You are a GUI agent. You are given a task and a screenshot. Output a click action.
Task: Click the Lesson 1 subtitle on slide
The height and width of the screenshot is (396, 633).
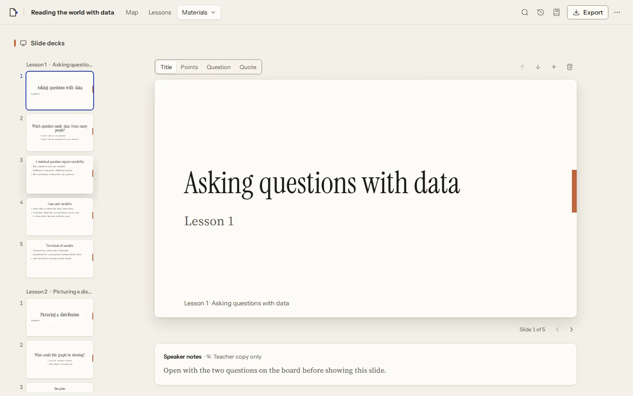click(209, 221)
